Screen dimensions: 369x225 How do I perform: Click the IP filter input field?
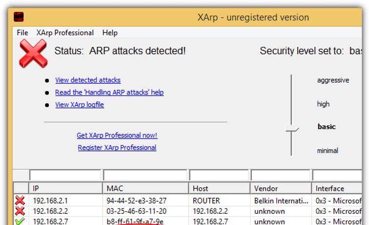(x=65, y=175)
